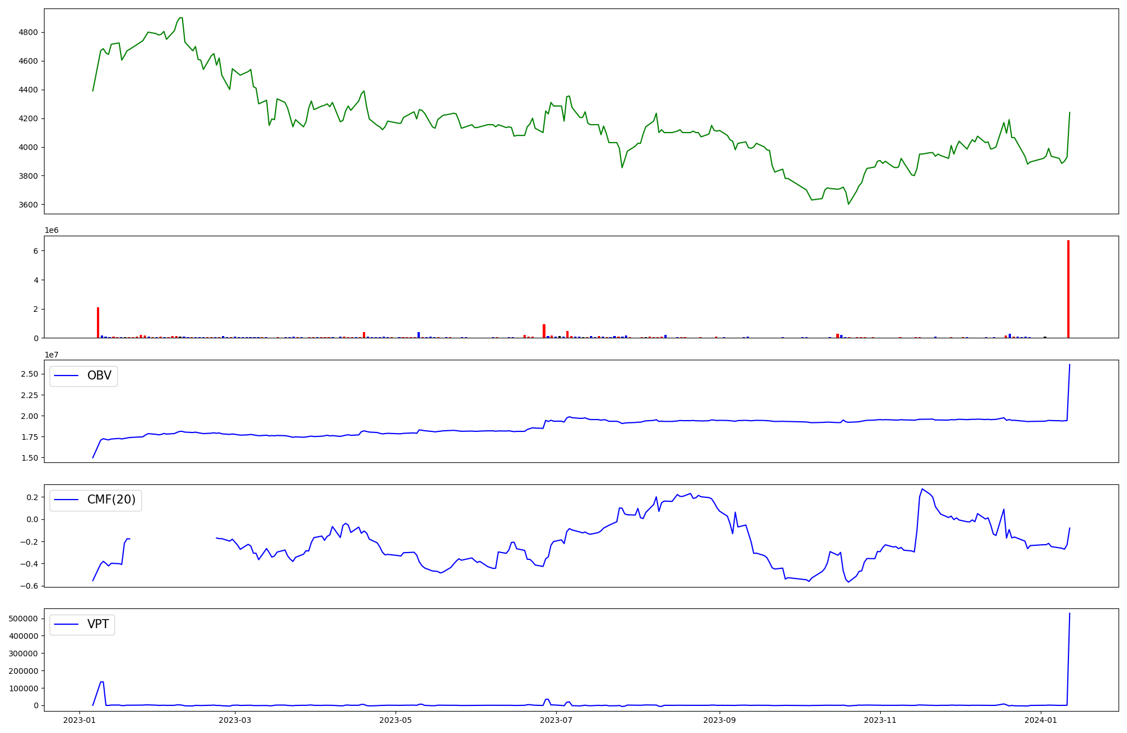The width and height of the screenshot is (1127, 733).
Task: Click the OBV legend entry
Action: coord(99,376)
